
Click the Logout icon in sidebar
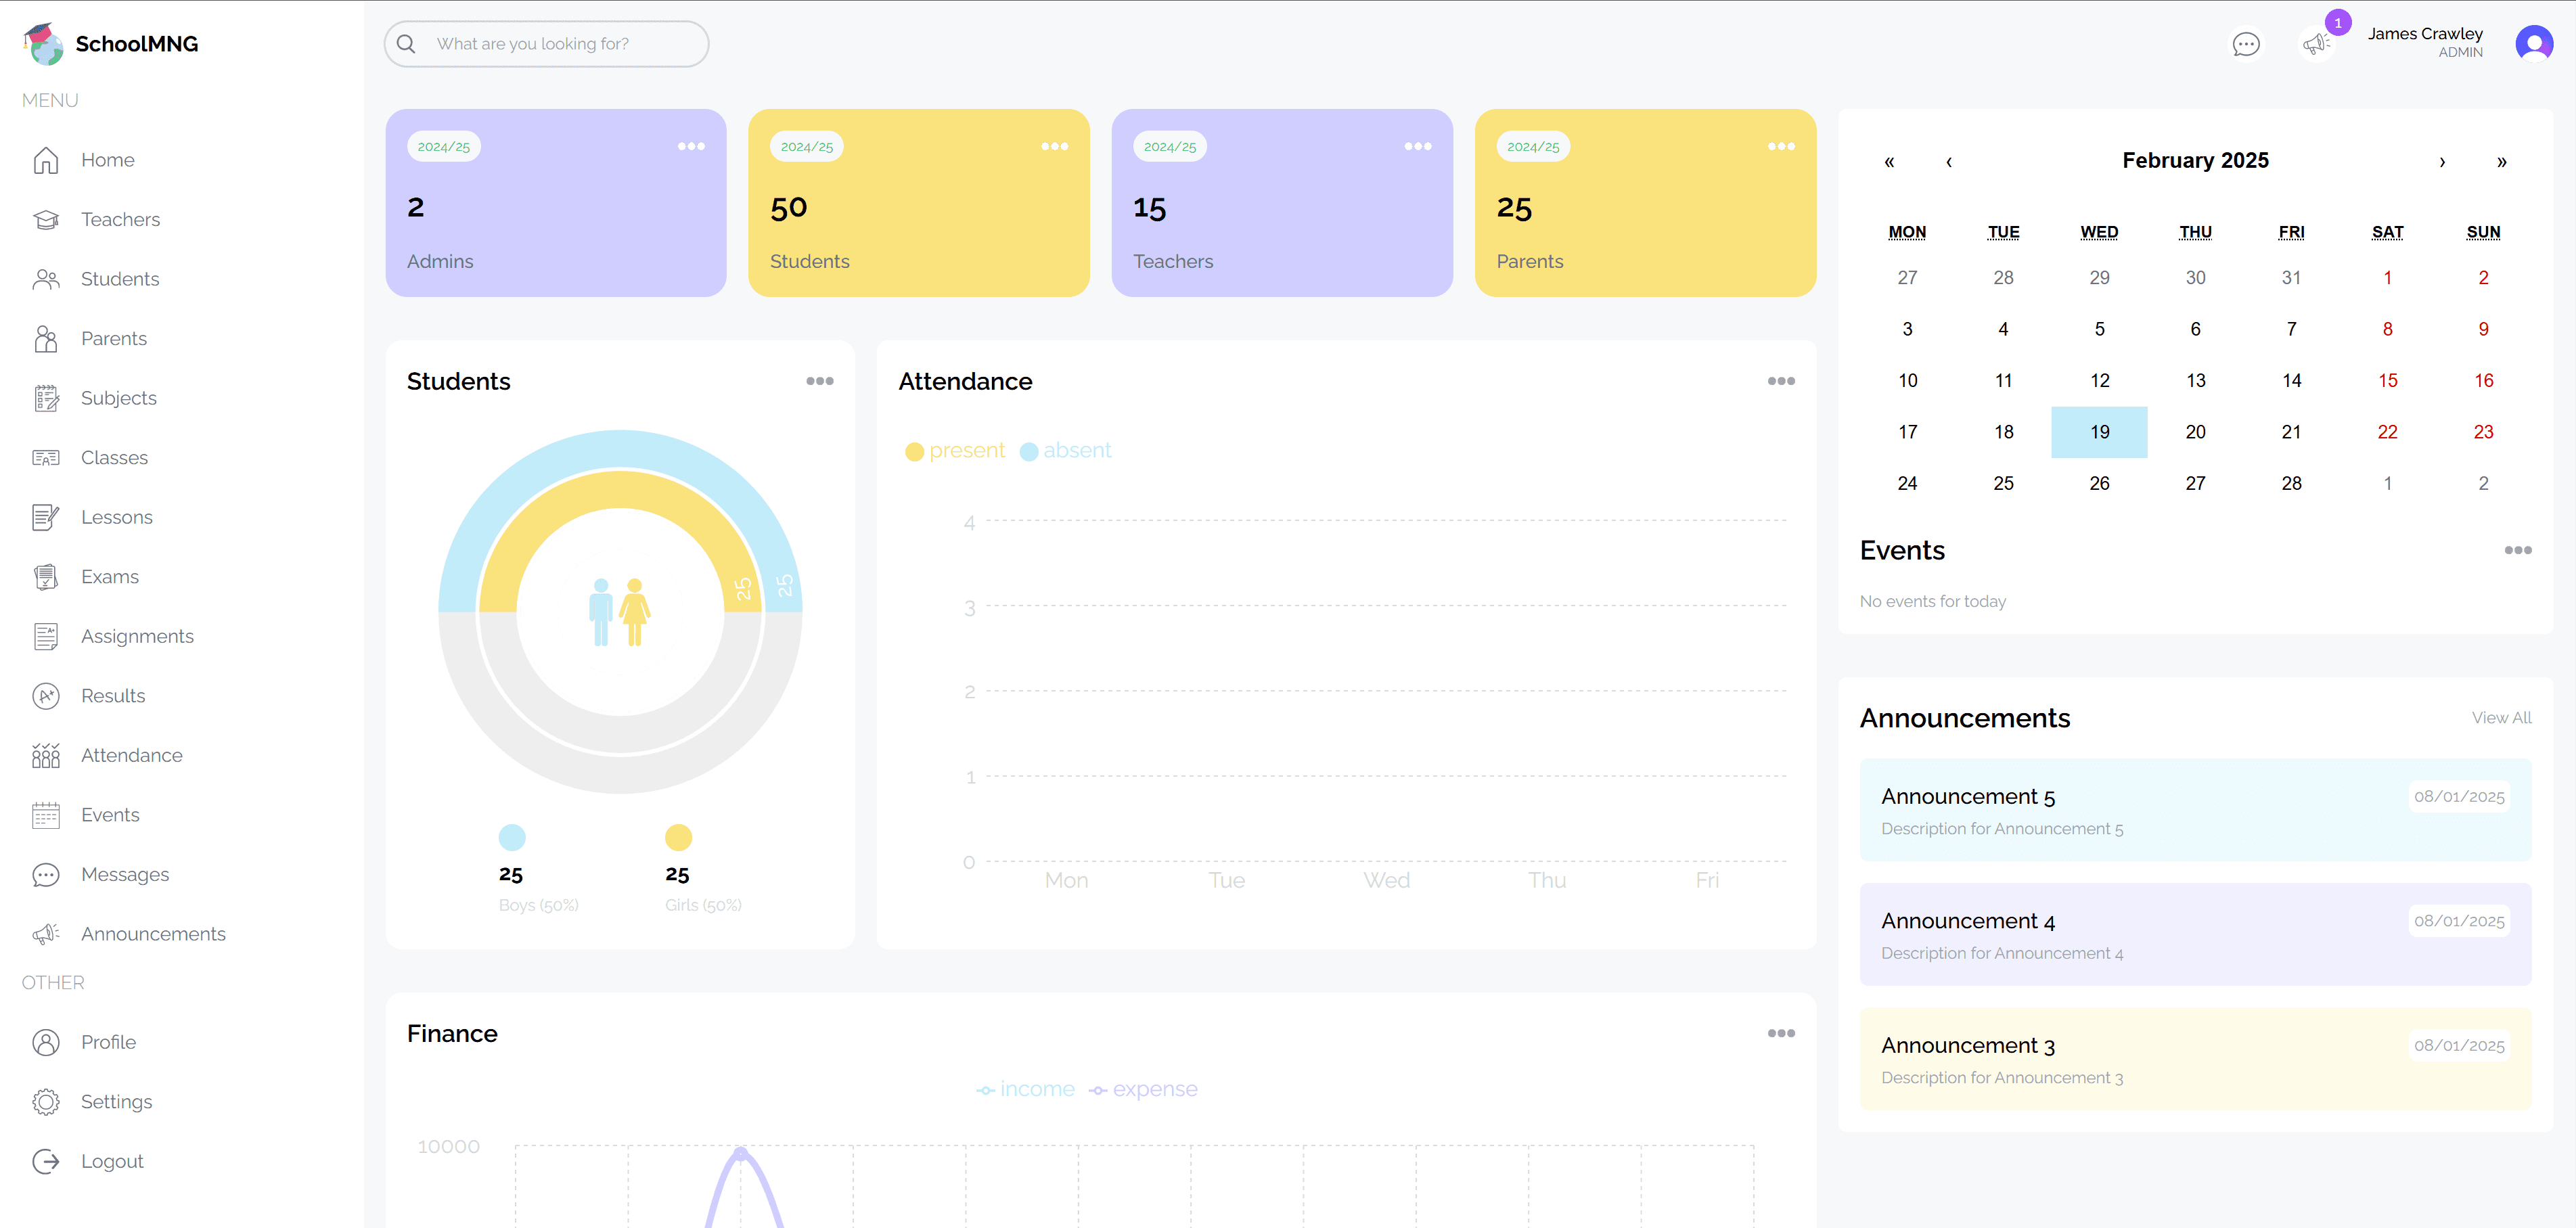46,1161
